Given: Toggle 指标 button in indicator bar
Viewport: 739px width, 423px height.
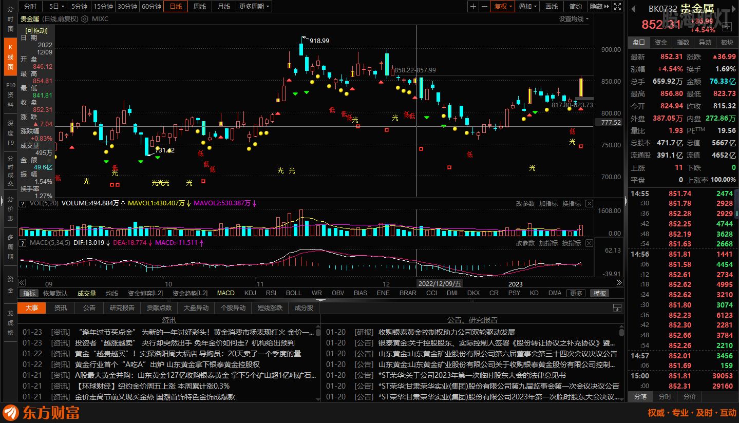Looking at the screenshot, I should [29, 293].
